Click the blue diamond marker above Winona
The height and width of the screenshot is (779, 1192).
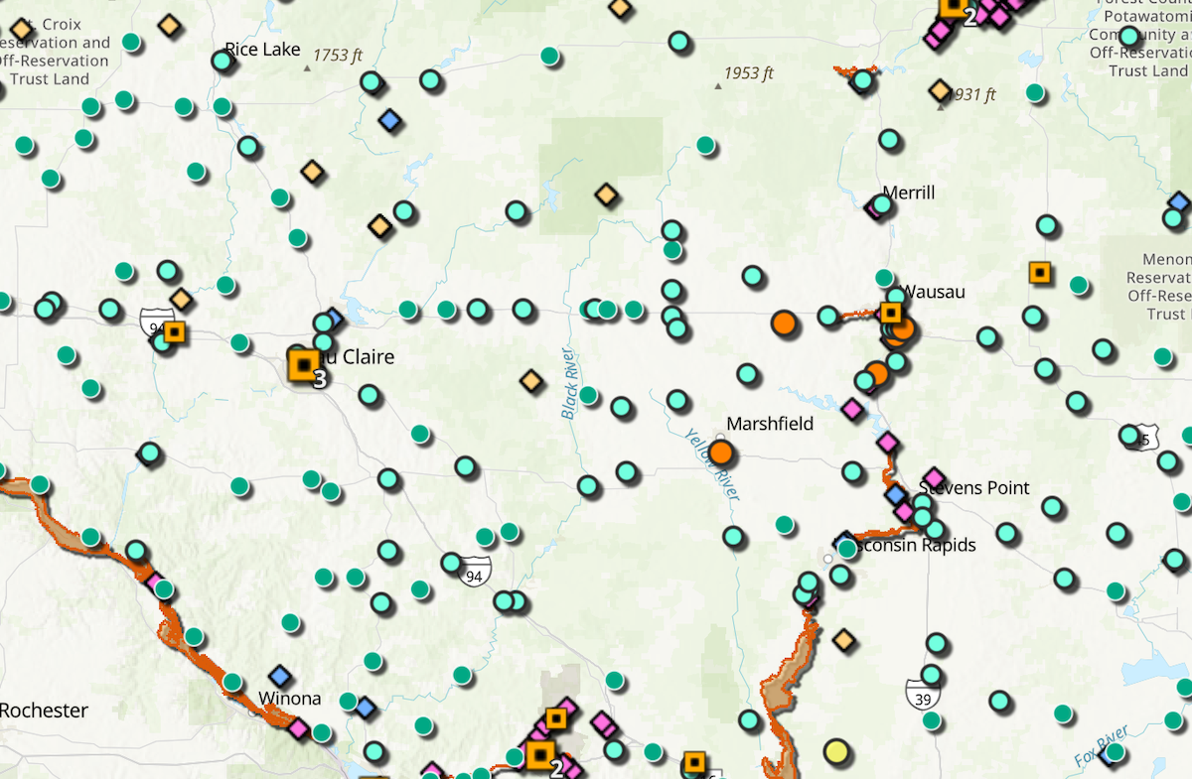point(280,676)
